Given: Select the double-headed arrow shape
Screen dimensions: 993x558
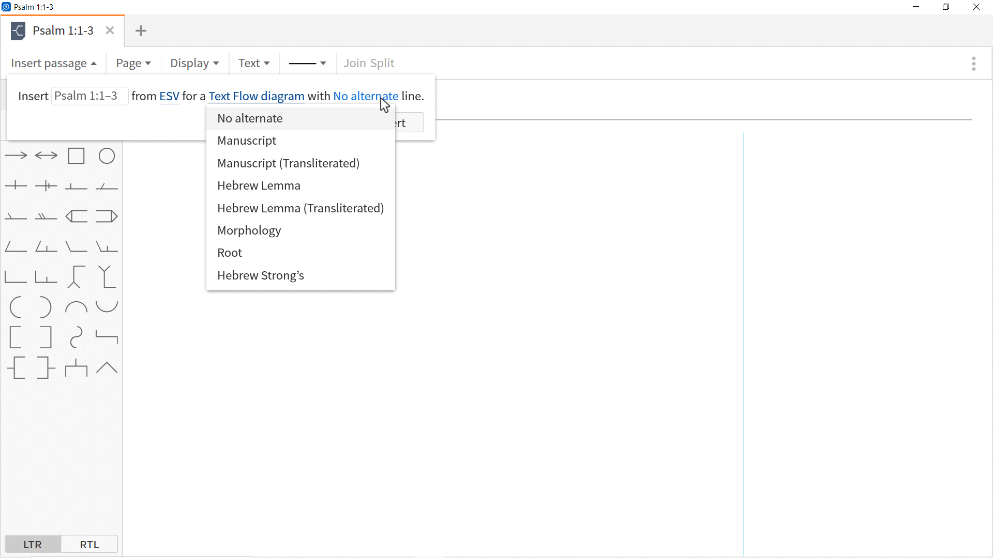Looking at the screenshot, I should pyautogui.click(x=46, y=156).
